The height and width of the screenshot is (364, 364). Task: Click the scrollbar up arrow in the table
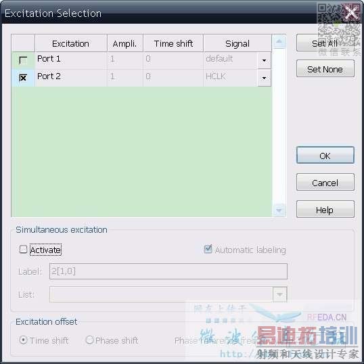pos(279,41)
